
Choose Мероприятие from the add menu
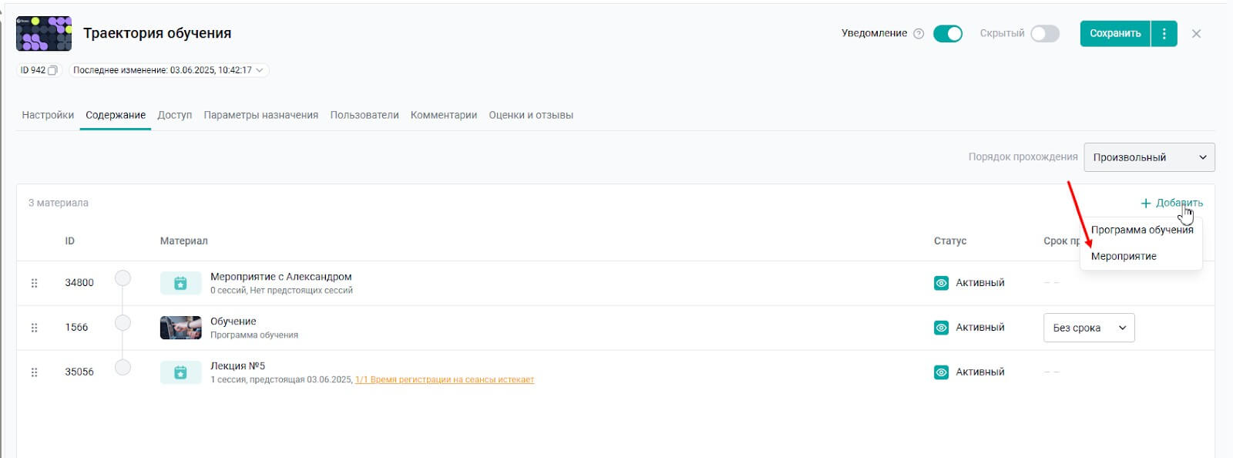[x=1124, y=256]
